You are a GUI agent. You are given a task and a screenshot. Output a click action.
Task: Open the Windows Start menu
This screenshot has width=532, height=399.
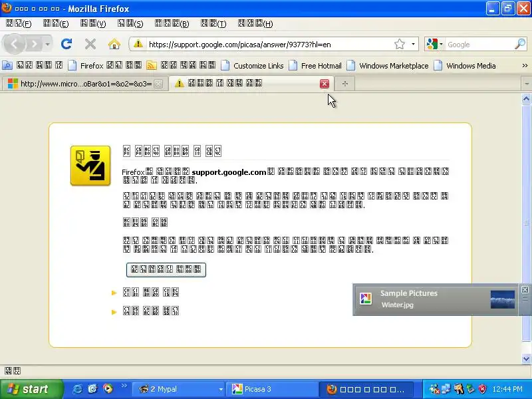point(31,389)
